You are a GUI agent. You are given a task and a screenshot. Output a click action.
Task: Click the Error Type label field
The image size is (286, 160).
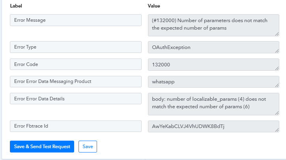coord(75,47)
